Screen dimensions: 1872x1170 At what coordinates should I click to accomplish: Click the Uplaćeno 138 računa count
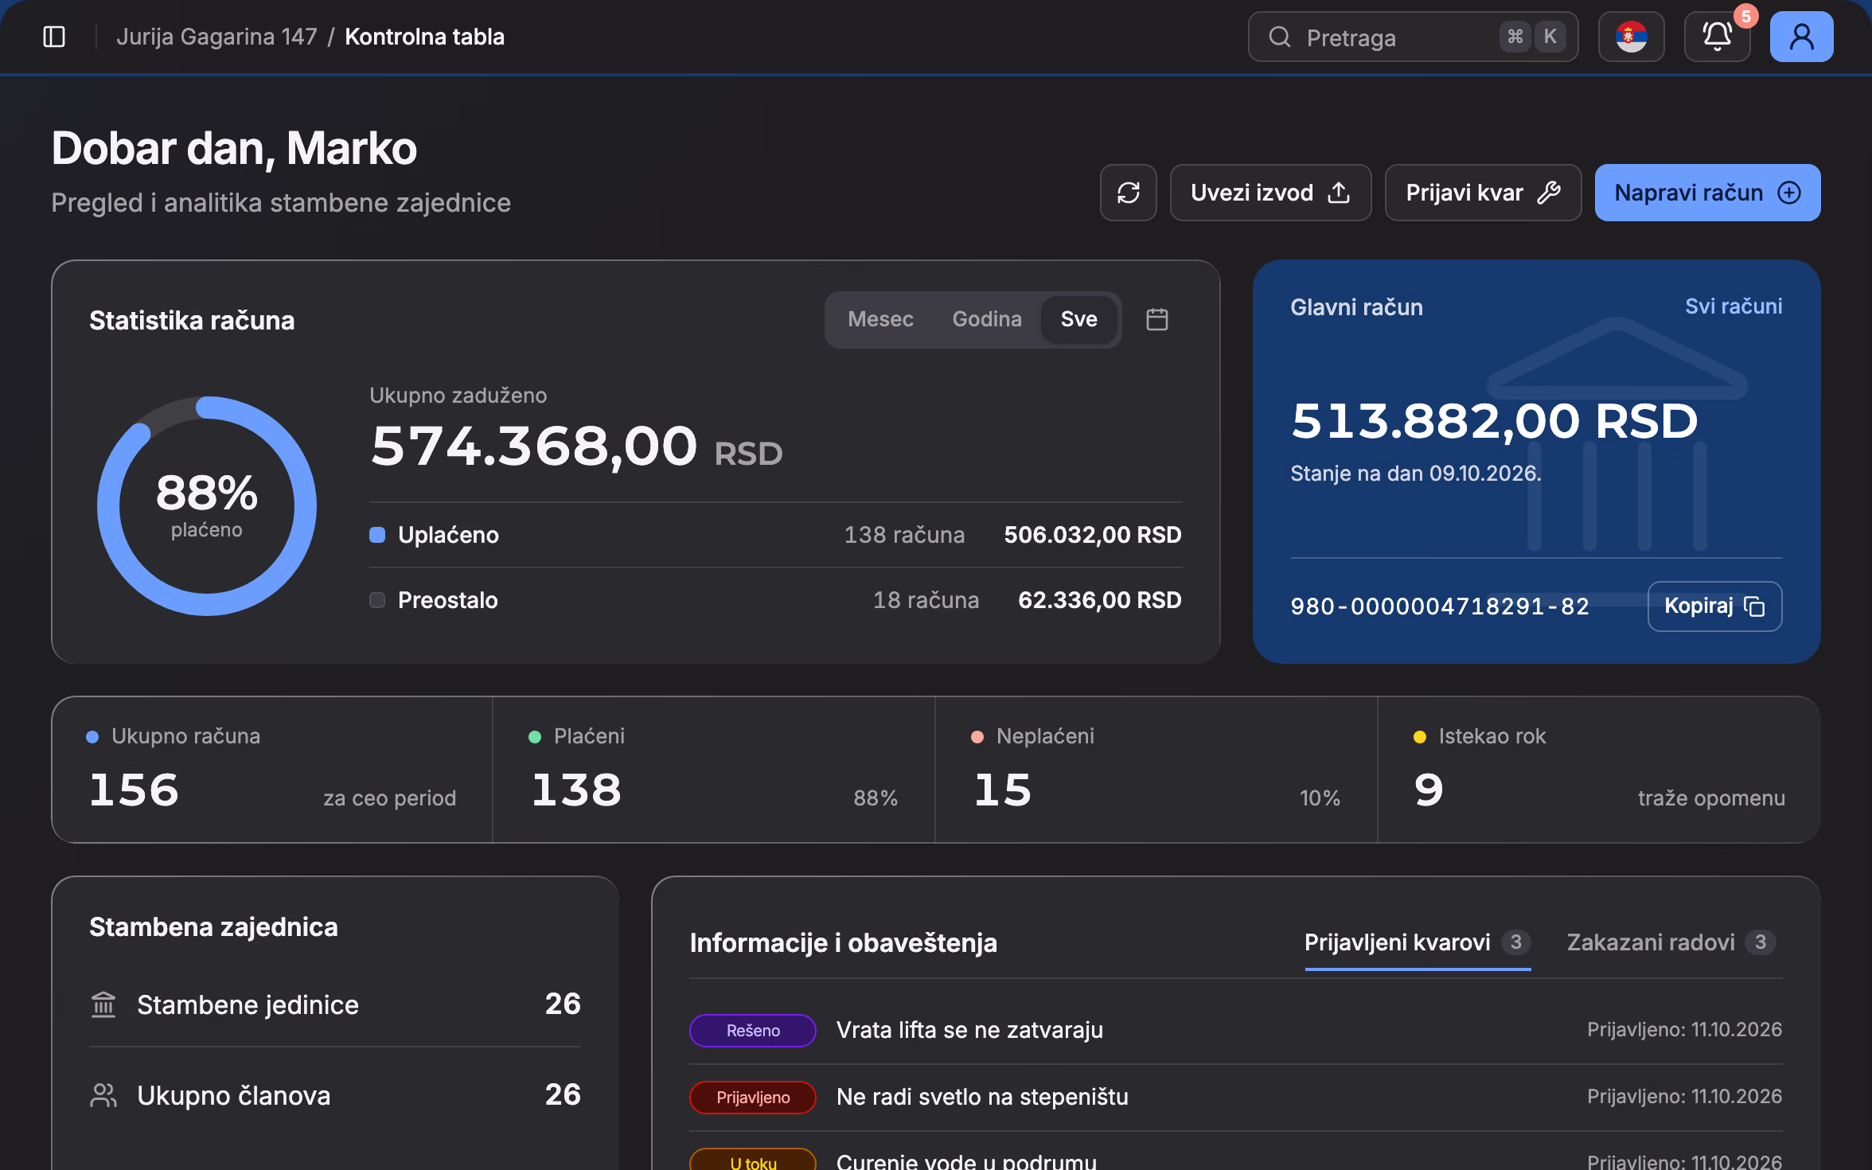pos(904,535)
